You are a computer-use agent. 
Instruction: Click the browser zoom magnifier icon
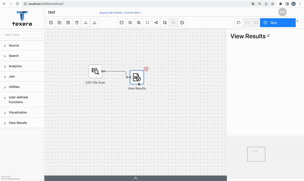click(260, 4)
